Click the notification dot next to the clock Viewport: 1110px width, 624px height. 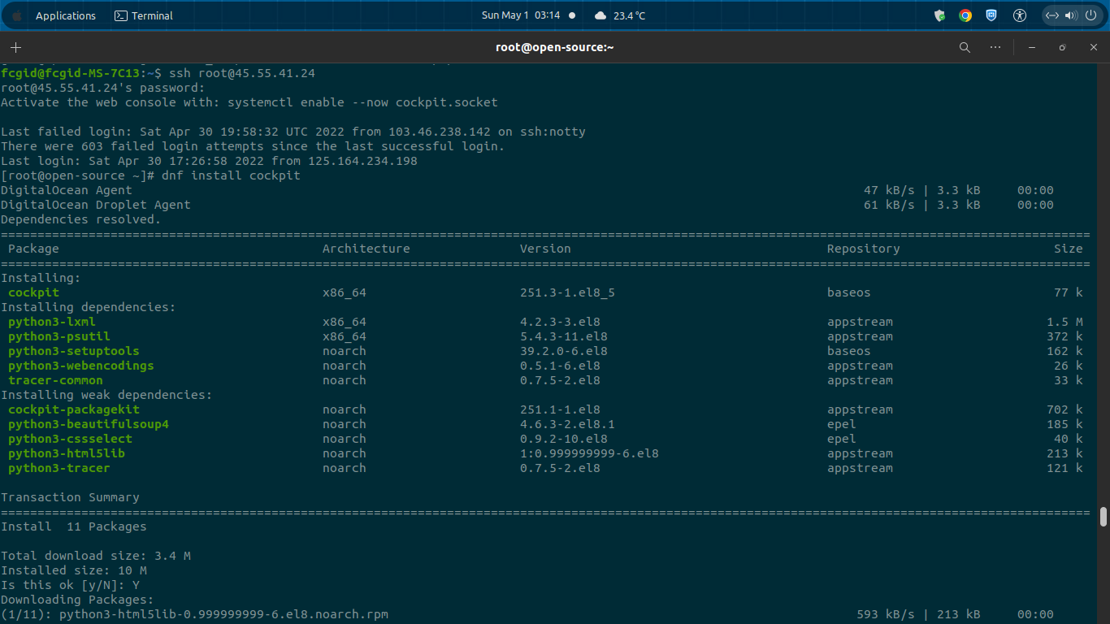tap(572, 15)
